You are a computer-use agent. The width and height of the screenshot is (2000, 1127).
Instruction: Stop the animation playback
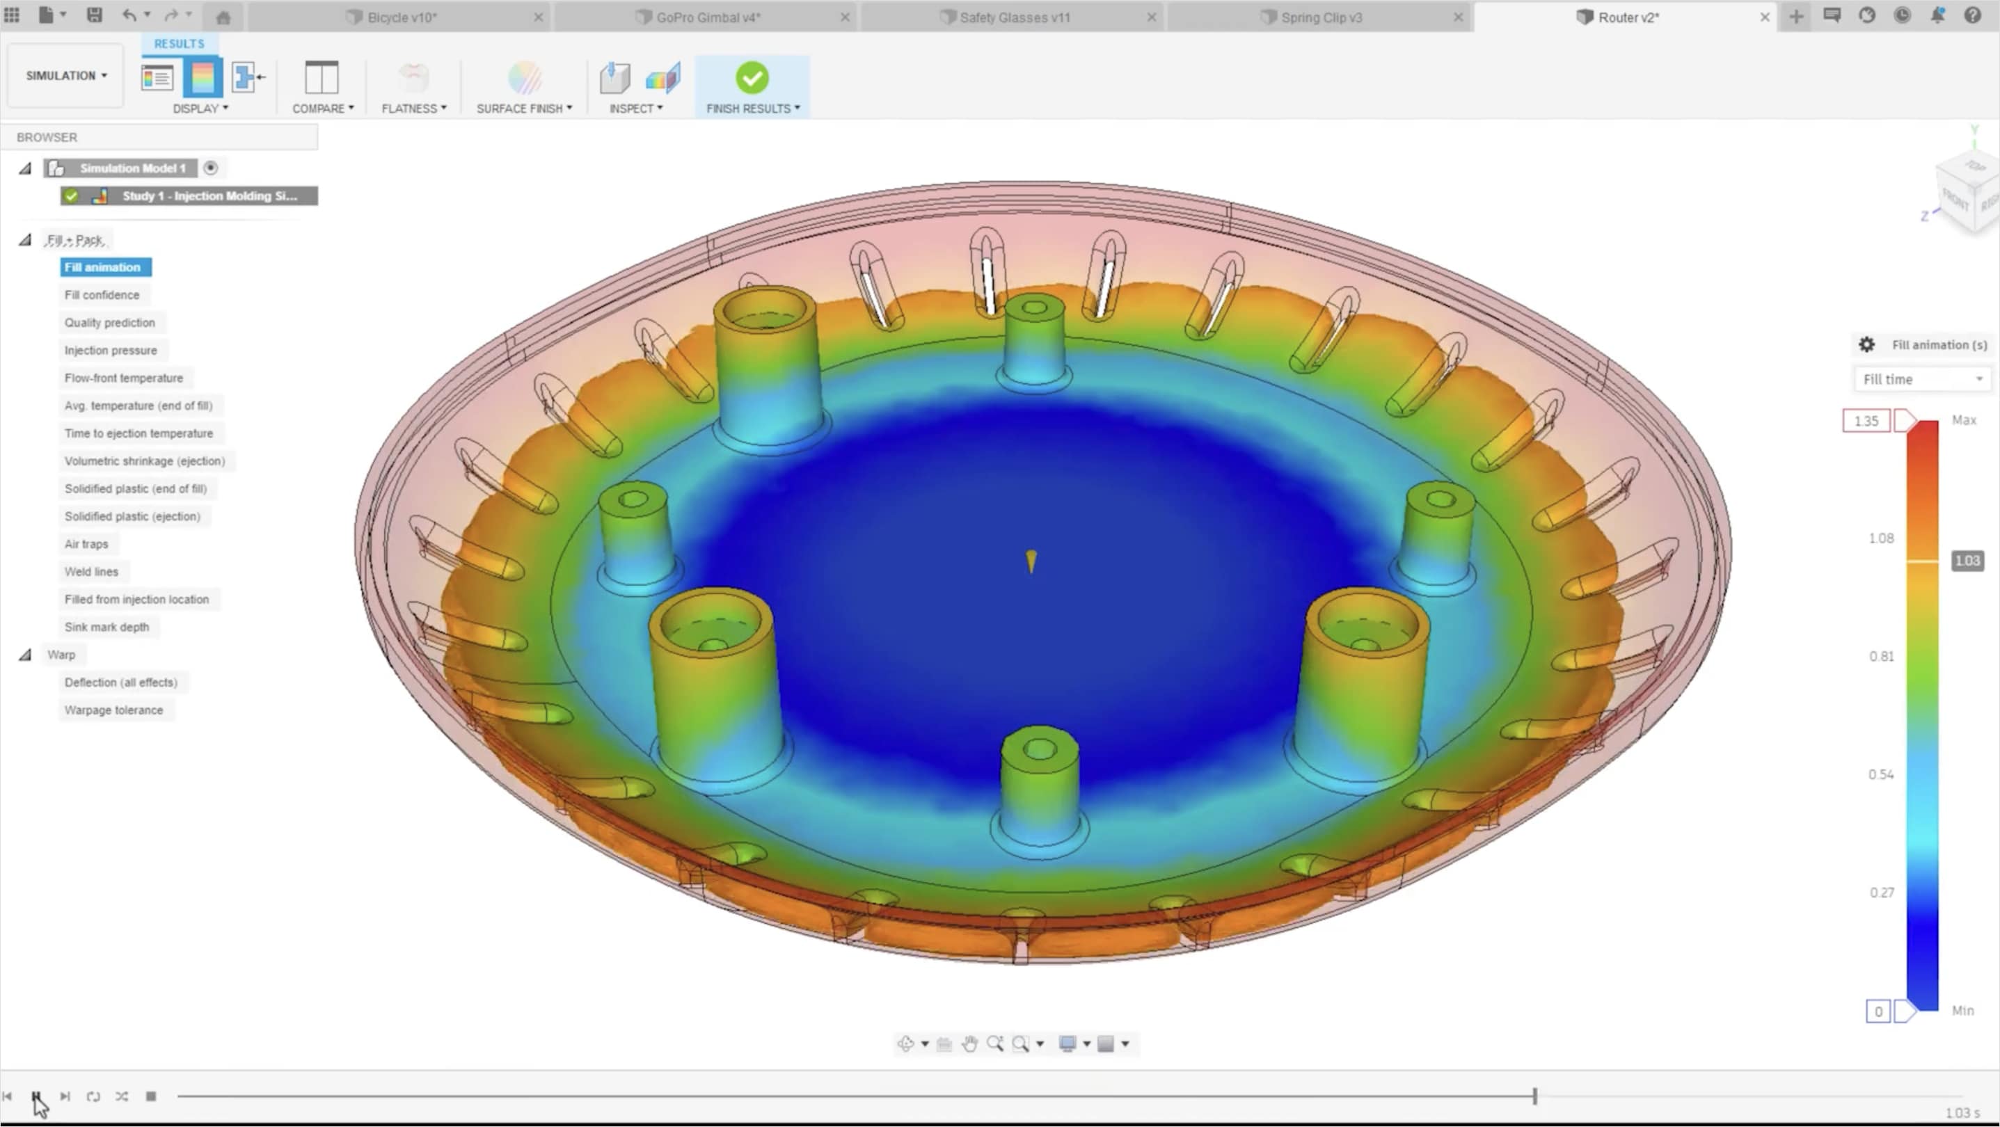(150, 1096)
